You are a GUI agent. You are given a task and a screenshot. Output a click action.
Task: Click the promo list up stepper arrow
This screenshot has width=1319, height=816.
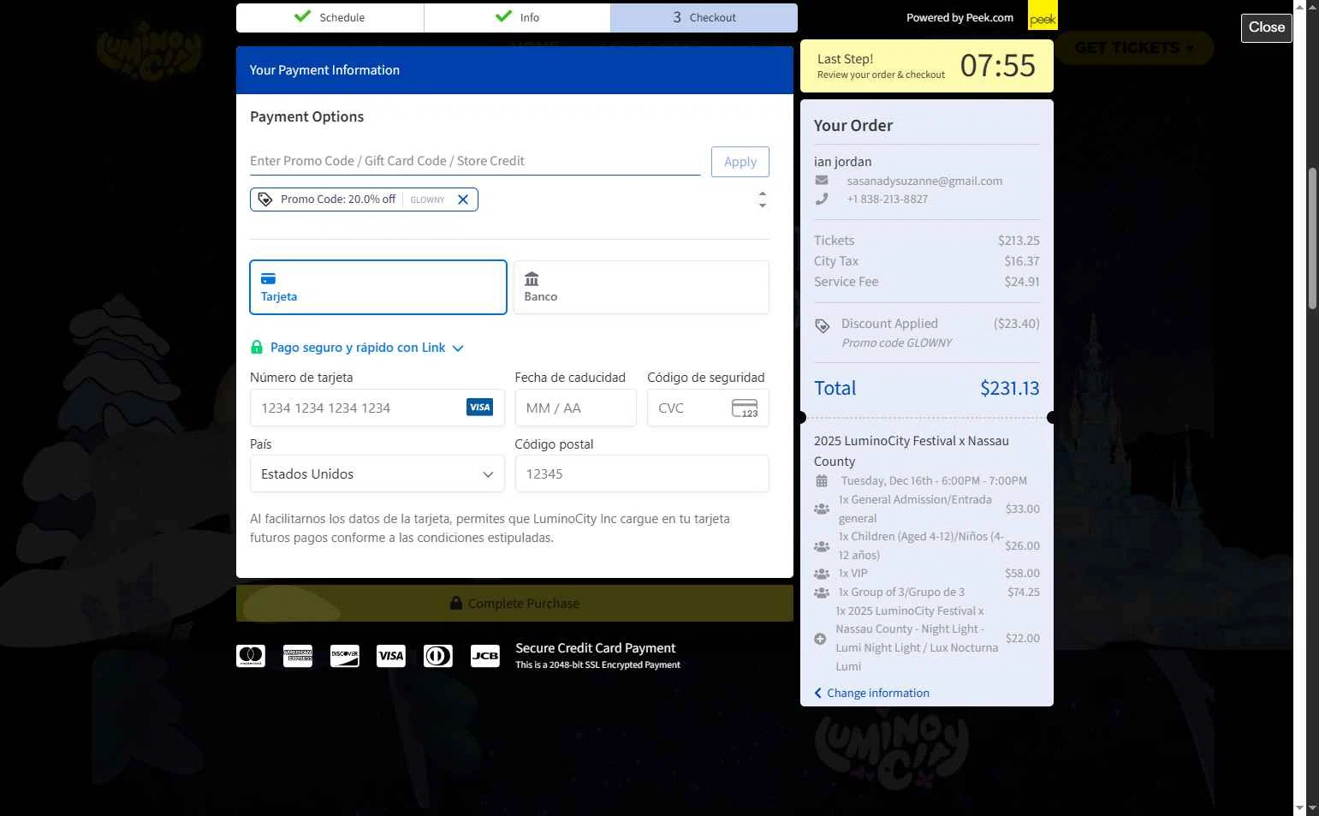[763, 194]
